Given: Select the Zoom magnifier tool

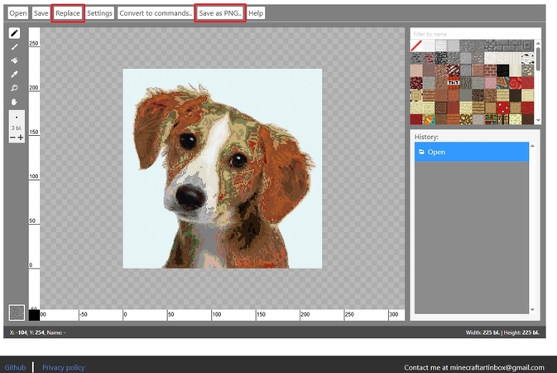Looking at the screenshot, I should tap(14, 88).
